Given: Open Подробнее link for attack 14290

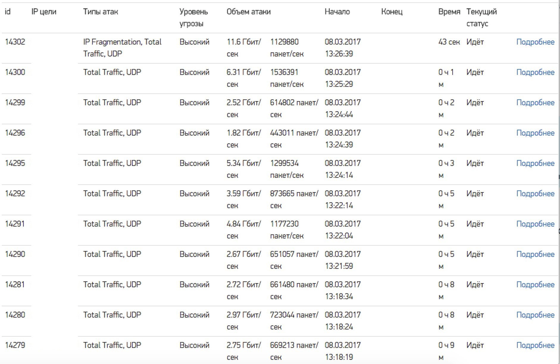Looking at the screenshot, I should pos(535,254).
